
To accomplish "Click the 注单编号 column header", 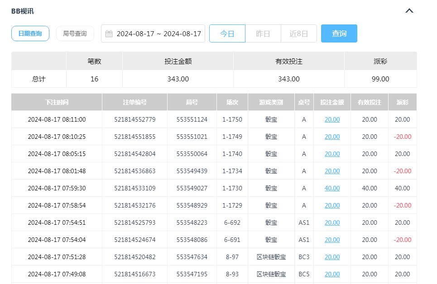I will [134, 102].
